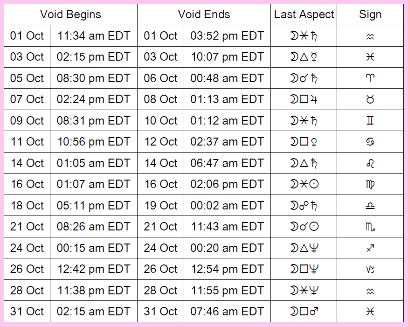Select the Last Aspect header cell
This screenshot has height=327, width=408.
tap(304, 14)
